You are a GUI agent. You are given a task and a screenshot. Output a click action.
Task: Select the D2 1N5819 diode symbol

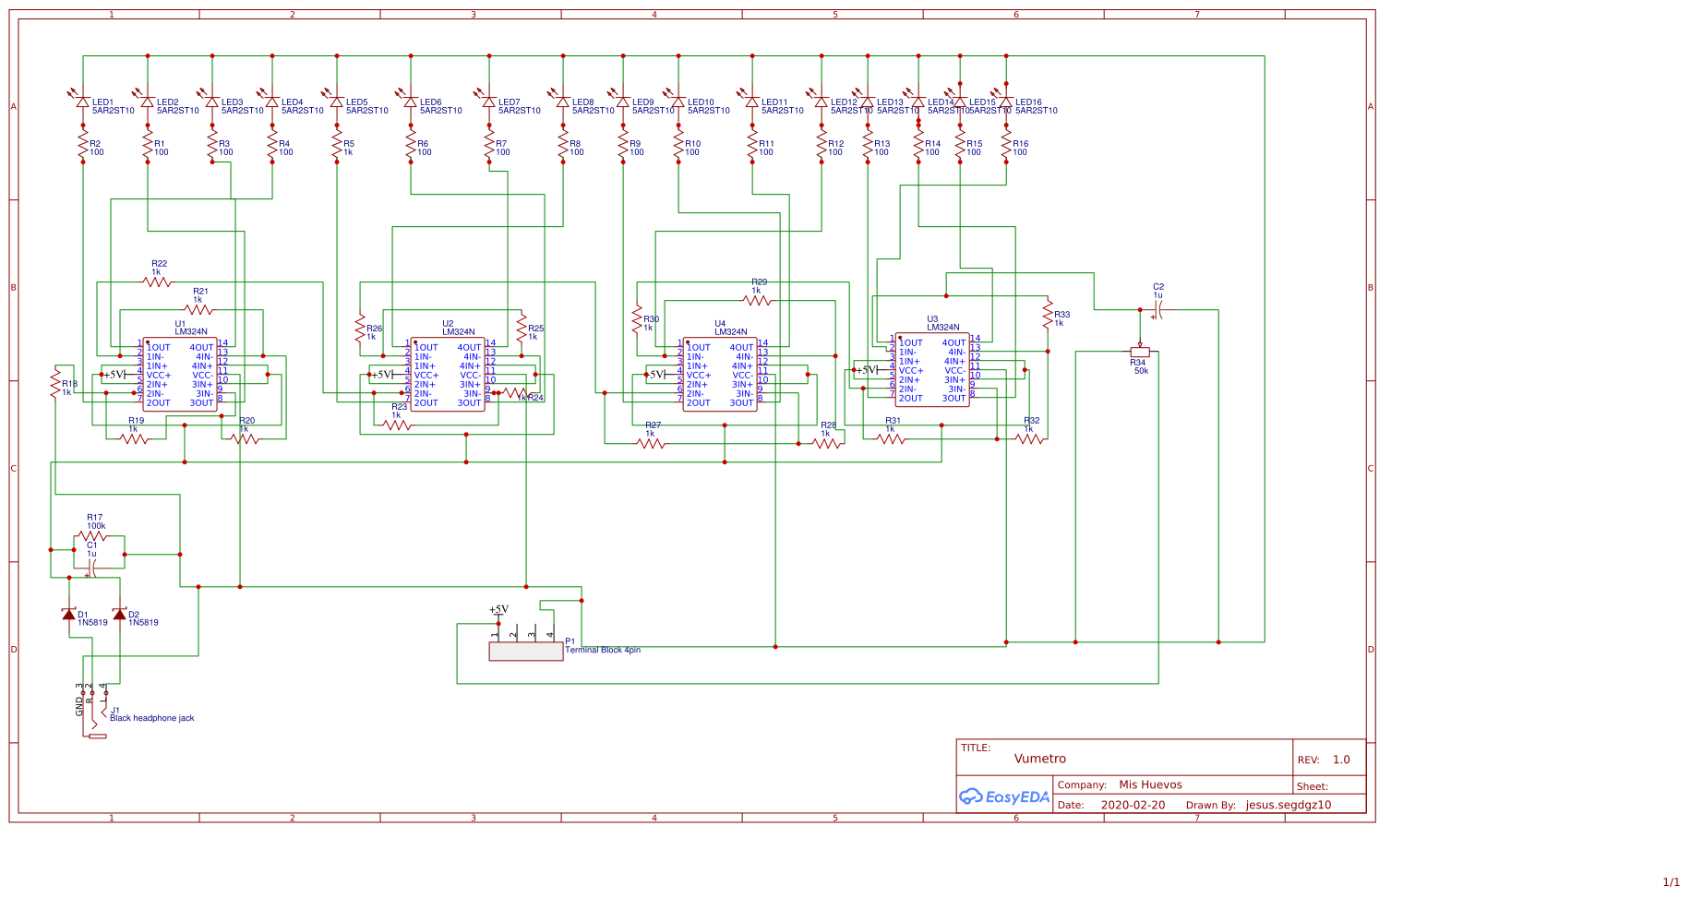click(119, 614)
